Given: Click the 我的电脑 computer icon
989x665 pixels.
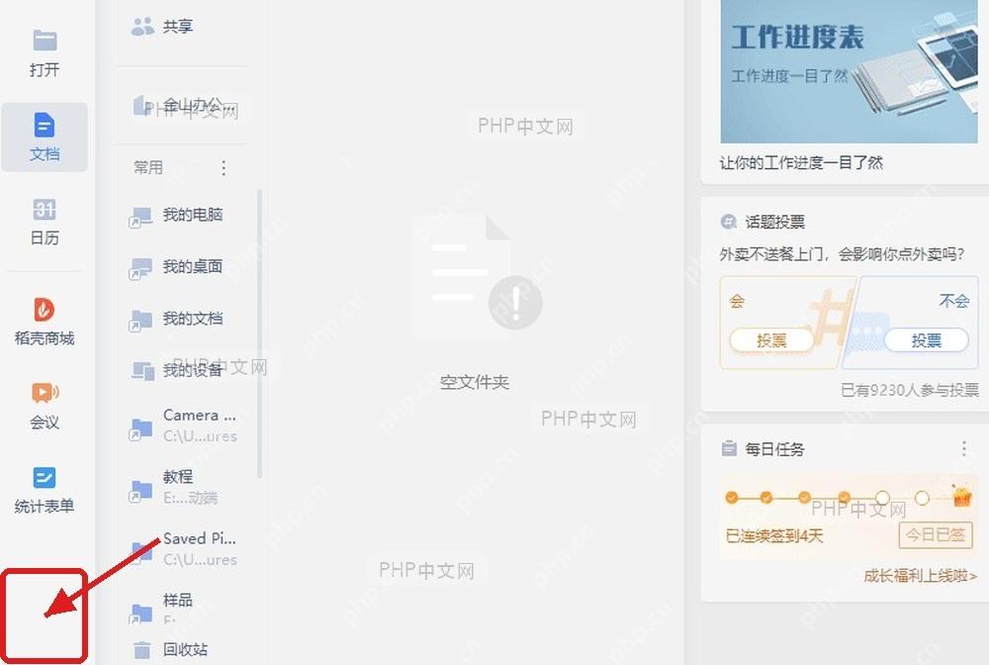Looking at the screenshot, I should pyautogui.click(x=140, y=217).
